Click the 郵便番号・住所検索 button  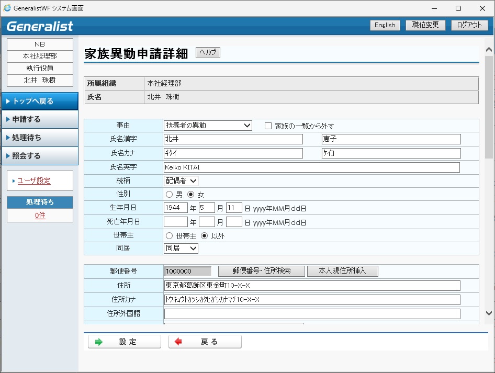[x=262, y=271]
